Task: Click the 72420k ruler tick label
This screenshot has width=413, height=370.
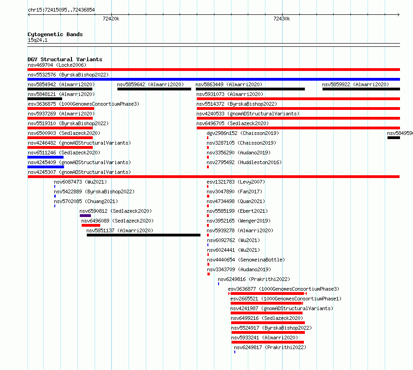Action: [111, 19]
